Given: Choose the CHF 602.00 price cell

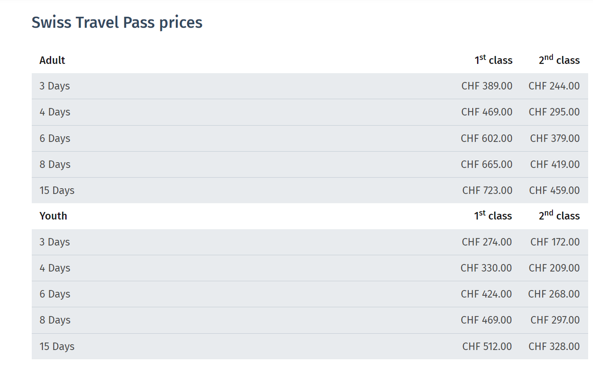Looking at the screenshot, I should tap(486, 138).
